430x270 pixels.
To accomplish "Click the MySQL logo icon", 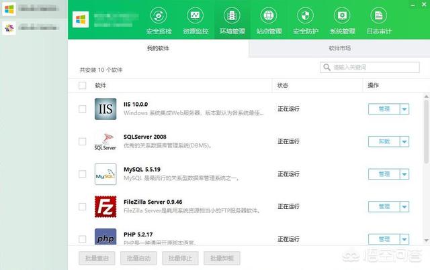I will 105,174.
